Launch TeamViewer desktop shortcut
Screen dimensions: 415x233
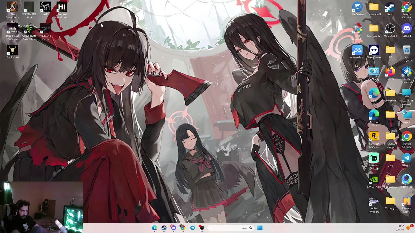(x=374, y=52)
